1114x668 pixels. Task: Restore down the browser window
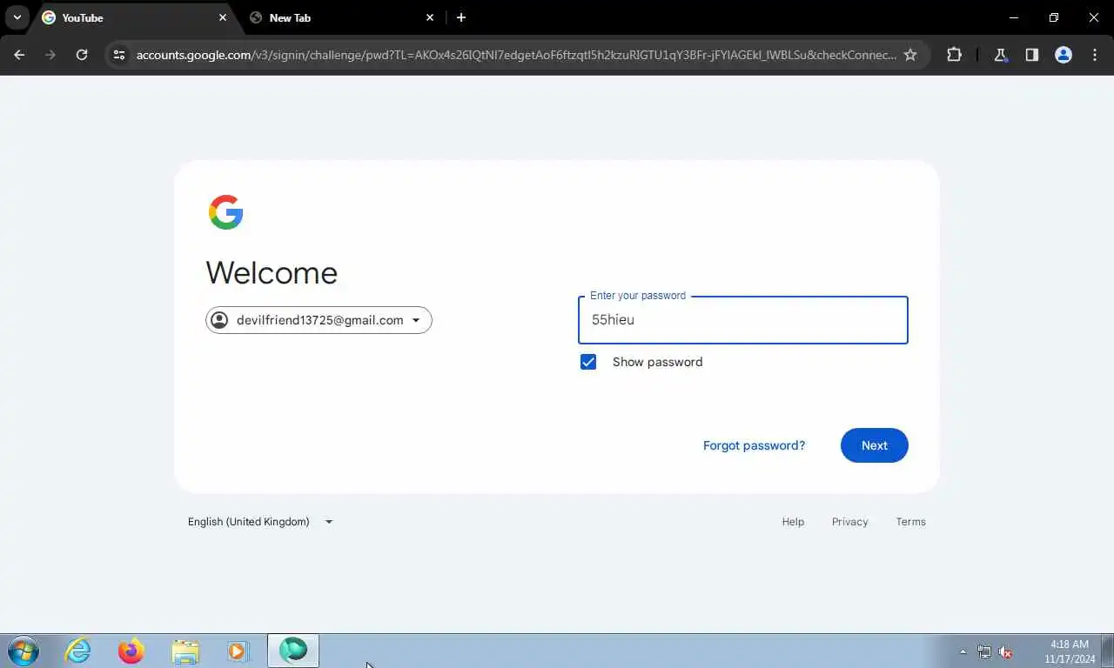(1053, 17)
